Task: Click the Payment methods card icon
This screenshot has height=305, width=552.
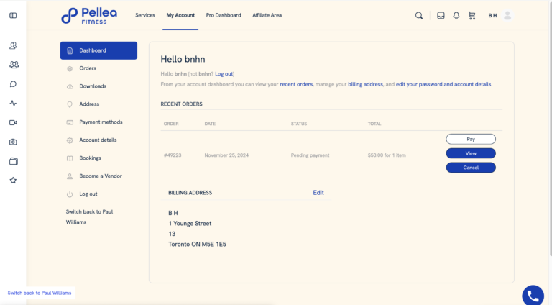Action: (x=70, y=122)
